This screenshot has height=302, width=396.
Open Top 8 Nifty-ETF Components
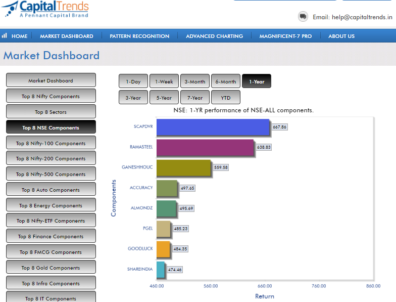coord(51,221)
